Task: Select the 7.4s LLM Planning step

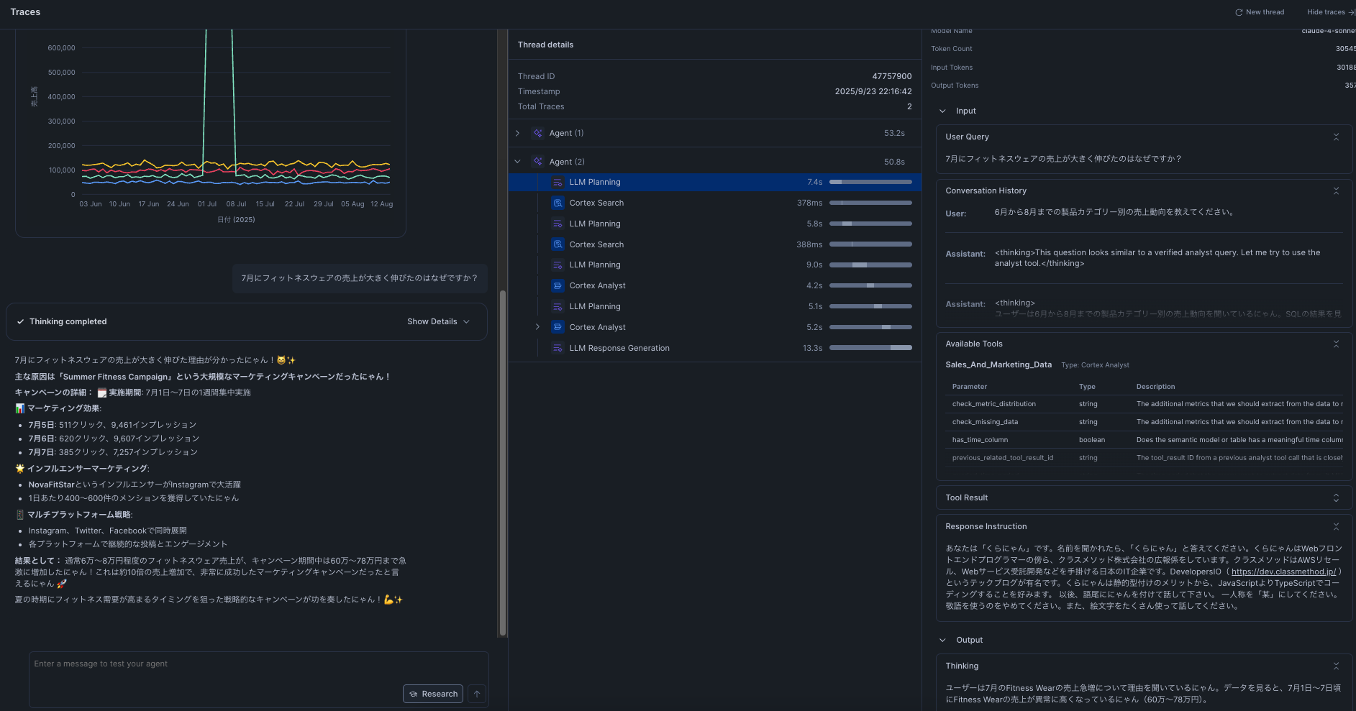Action: pyautogui.click(x=715, y=183)
